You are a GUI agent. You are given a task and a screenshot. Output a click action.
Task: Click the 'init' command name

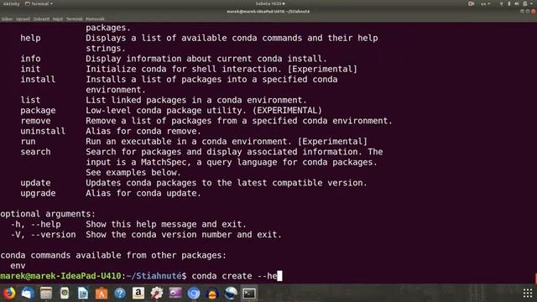click(30, 69)
